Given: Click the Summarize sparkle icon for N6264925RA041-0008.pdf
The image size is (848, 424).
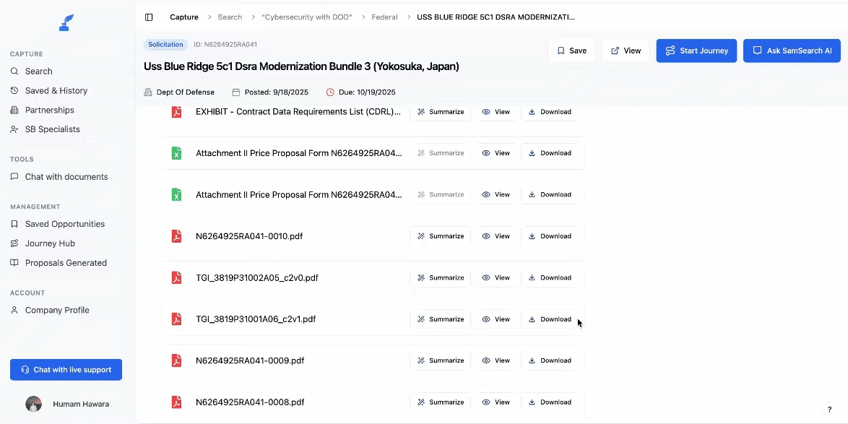Looking at the screenshot, I should 420,402.
